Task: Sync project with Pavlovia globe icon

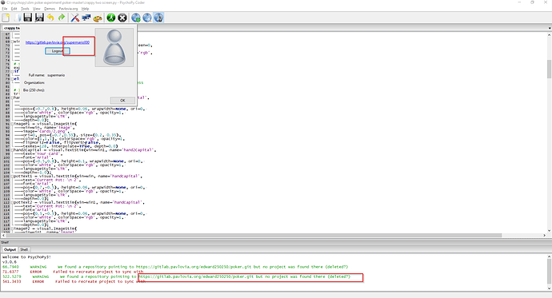Action: [x=135, y=18]
